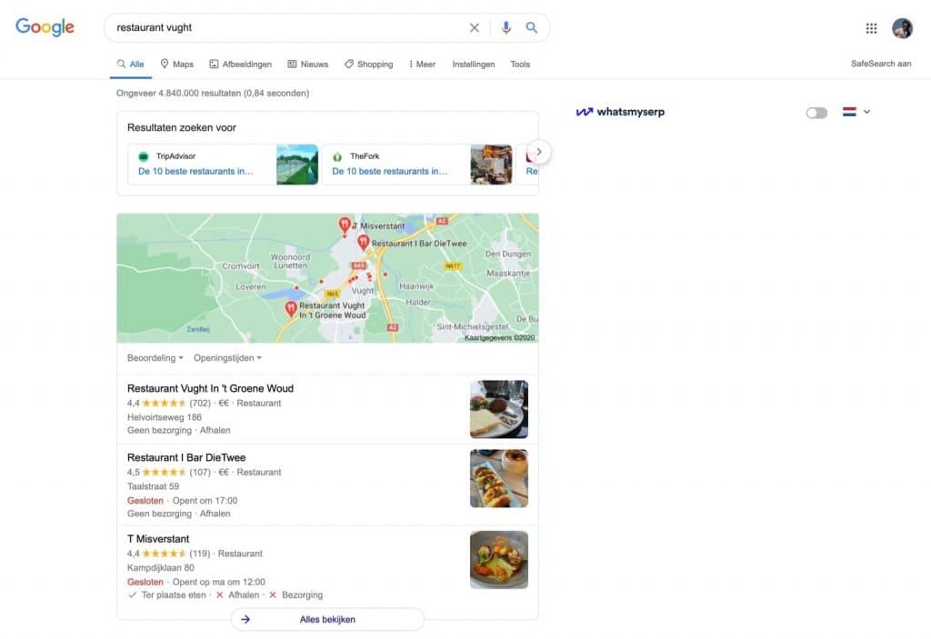Clear the search query using the X icon
The height and width of the screenshot is (639, 931).
(x=474, y=27)
